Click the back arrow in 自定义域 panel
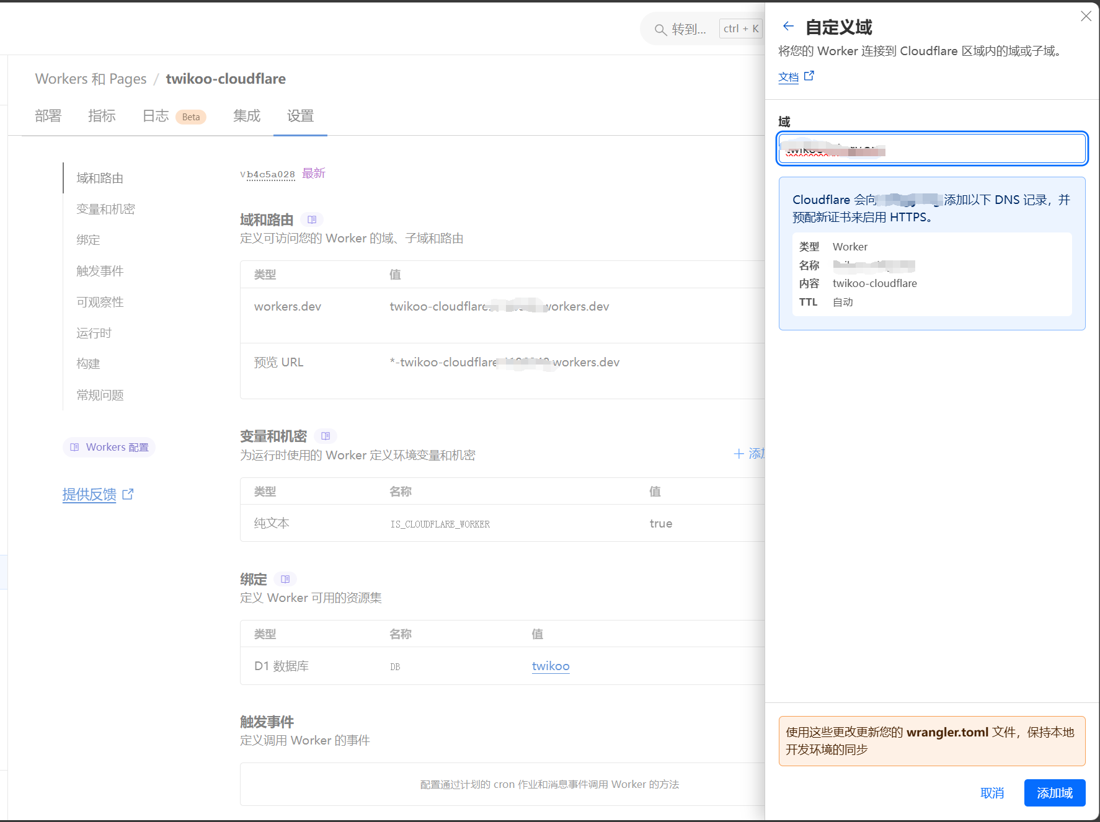1100x822 pixels. [x=787, y=27]
